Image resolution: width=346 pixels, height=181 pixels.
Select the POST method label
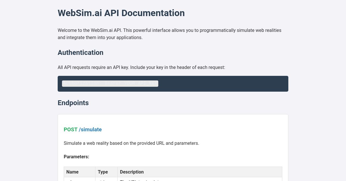(x=71, y=130)
